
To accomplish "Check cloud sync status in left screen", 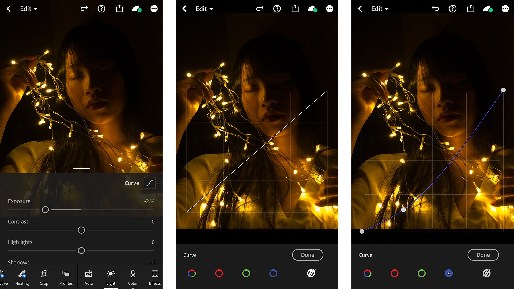I will pyautogui.click(x=137, y=9).
